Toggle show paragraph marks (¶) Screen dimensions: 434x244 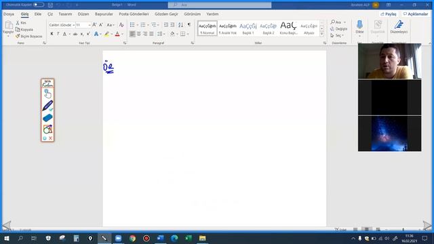[189, 24]
